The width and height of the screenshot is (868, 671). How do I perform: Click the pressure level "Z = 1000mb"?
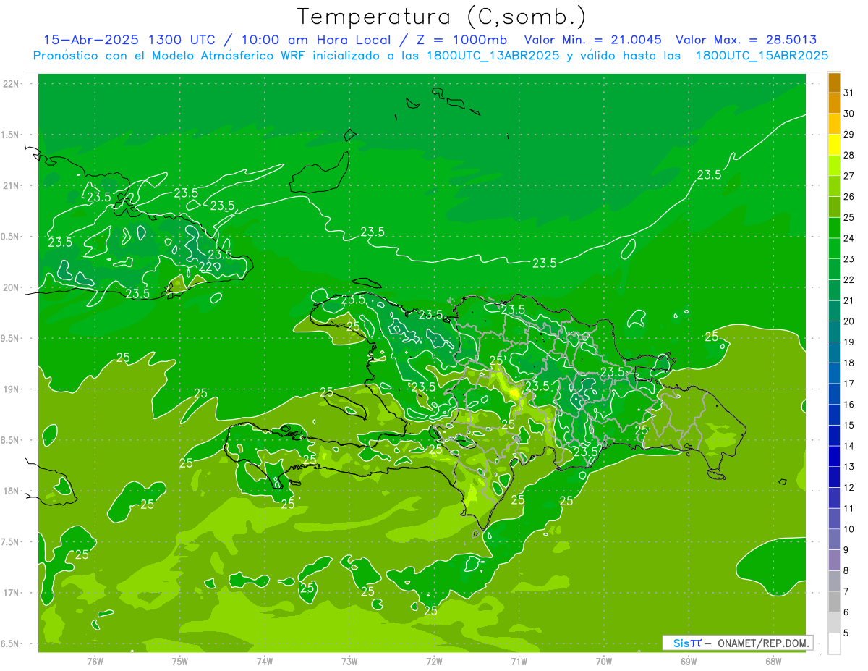click(459, 40)
